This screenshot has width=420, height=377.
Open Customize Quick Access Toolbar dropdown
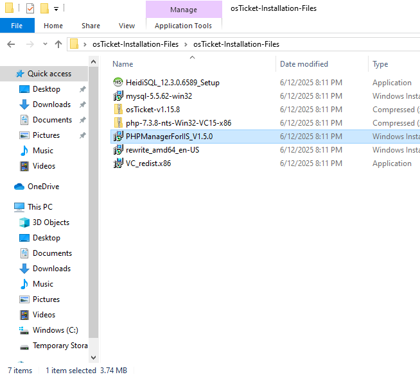click(x=57, y=9)
